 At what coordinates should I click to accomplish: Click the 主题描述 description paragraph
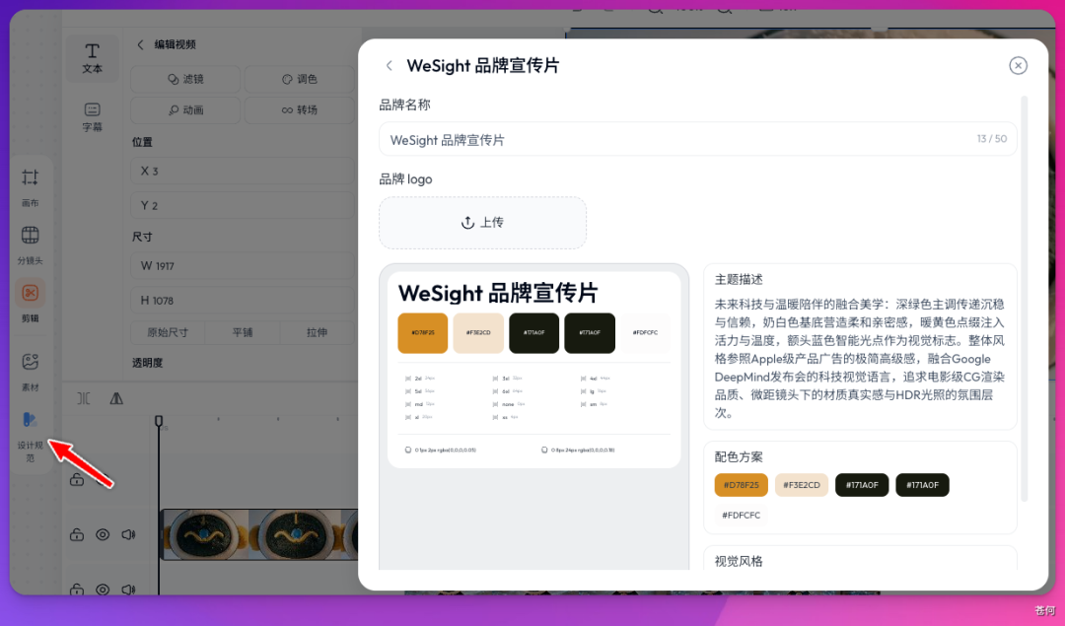(x=859, y=359)
